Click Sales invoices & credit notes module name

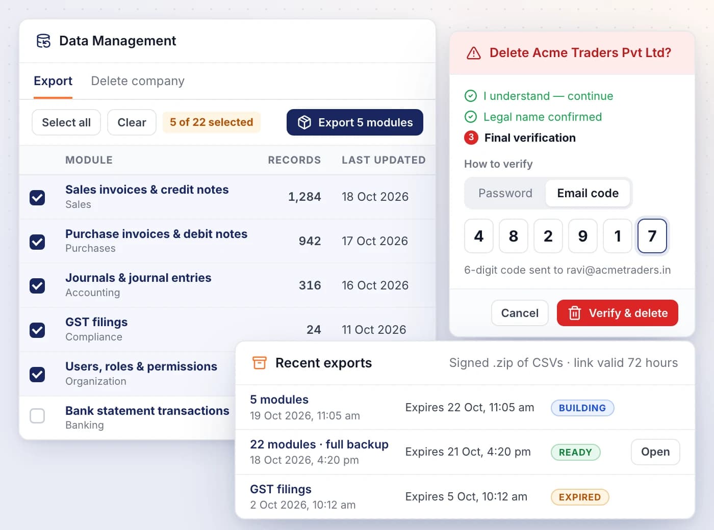coord(147,190)
